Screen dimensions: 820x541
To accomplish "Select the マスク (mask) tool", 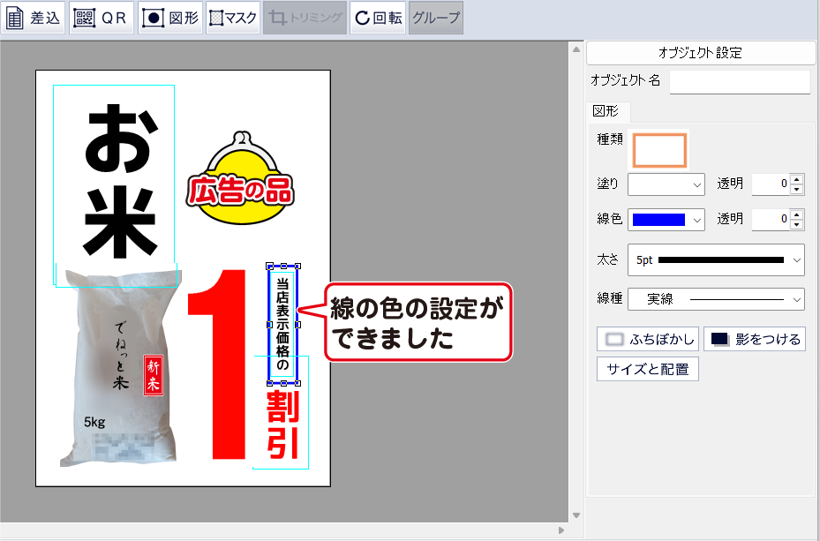I will pyautogui.click(x=233, y=18).
